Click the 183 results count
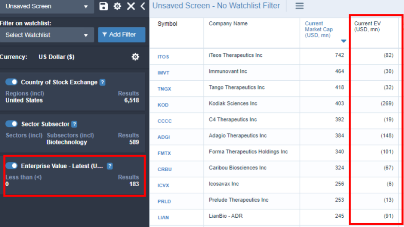Viewport: 404px width, 227px height. 134,184
